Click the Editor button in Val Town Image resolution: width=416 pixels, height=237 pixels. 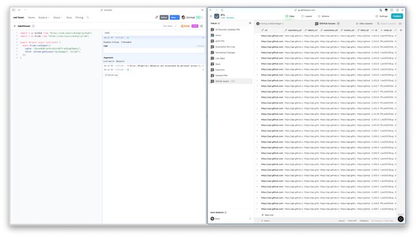164,18
